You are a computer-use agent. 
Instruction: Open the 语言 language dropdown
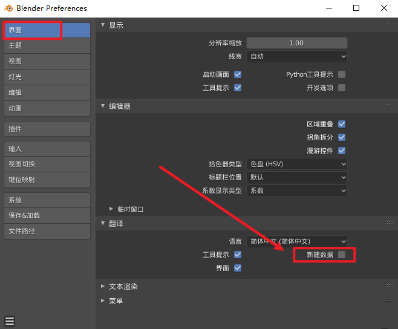[297, 241]
